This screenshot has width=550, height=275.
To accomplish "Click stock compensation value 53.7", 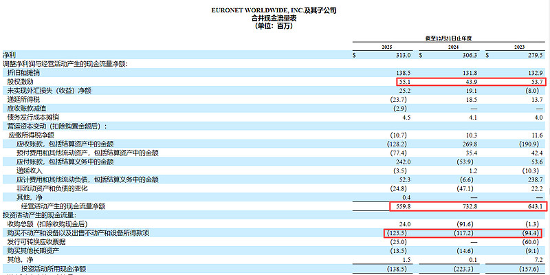I will pyautogui.click(x=538, y=82).
